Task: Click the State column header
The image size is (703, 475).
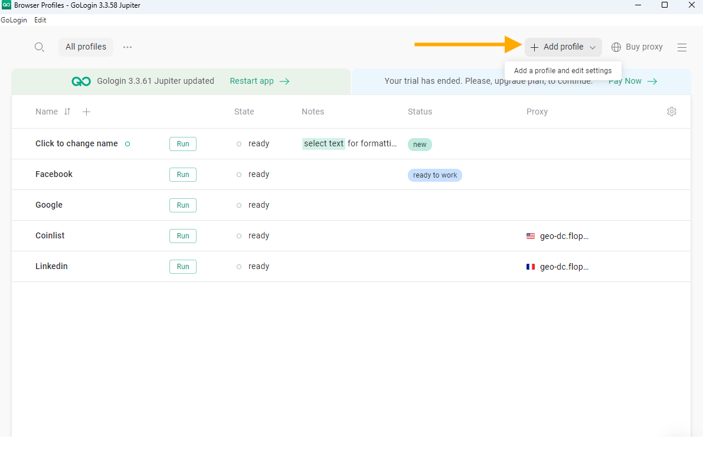Action: click(x=244, y=112)
